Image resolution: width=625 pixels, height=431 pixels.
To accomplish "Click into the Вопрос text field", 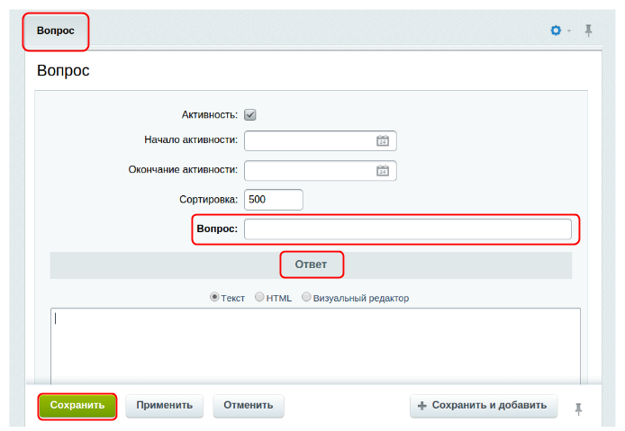I will [x=407, y=229].
